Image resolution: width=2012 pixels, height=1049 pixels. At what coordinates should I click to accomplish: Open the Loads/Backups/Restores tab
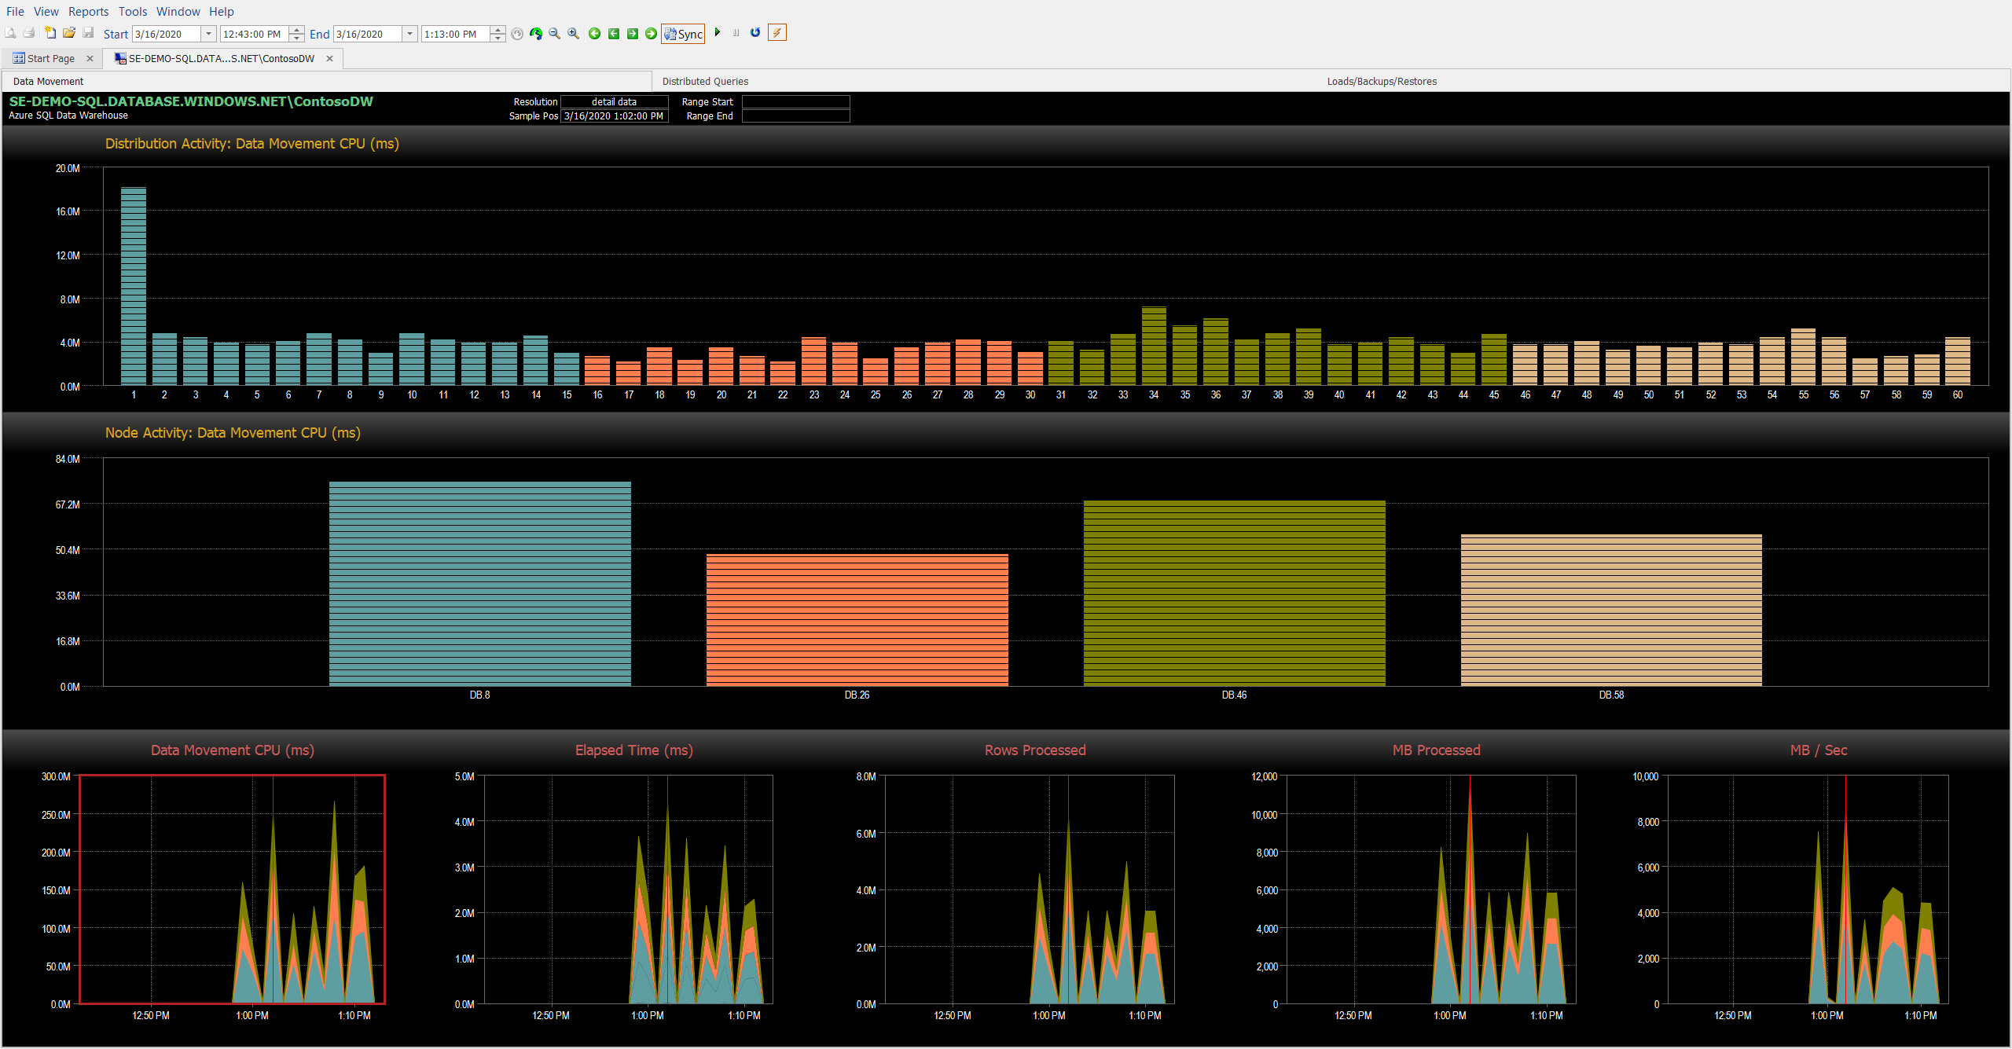point(1381,81)
